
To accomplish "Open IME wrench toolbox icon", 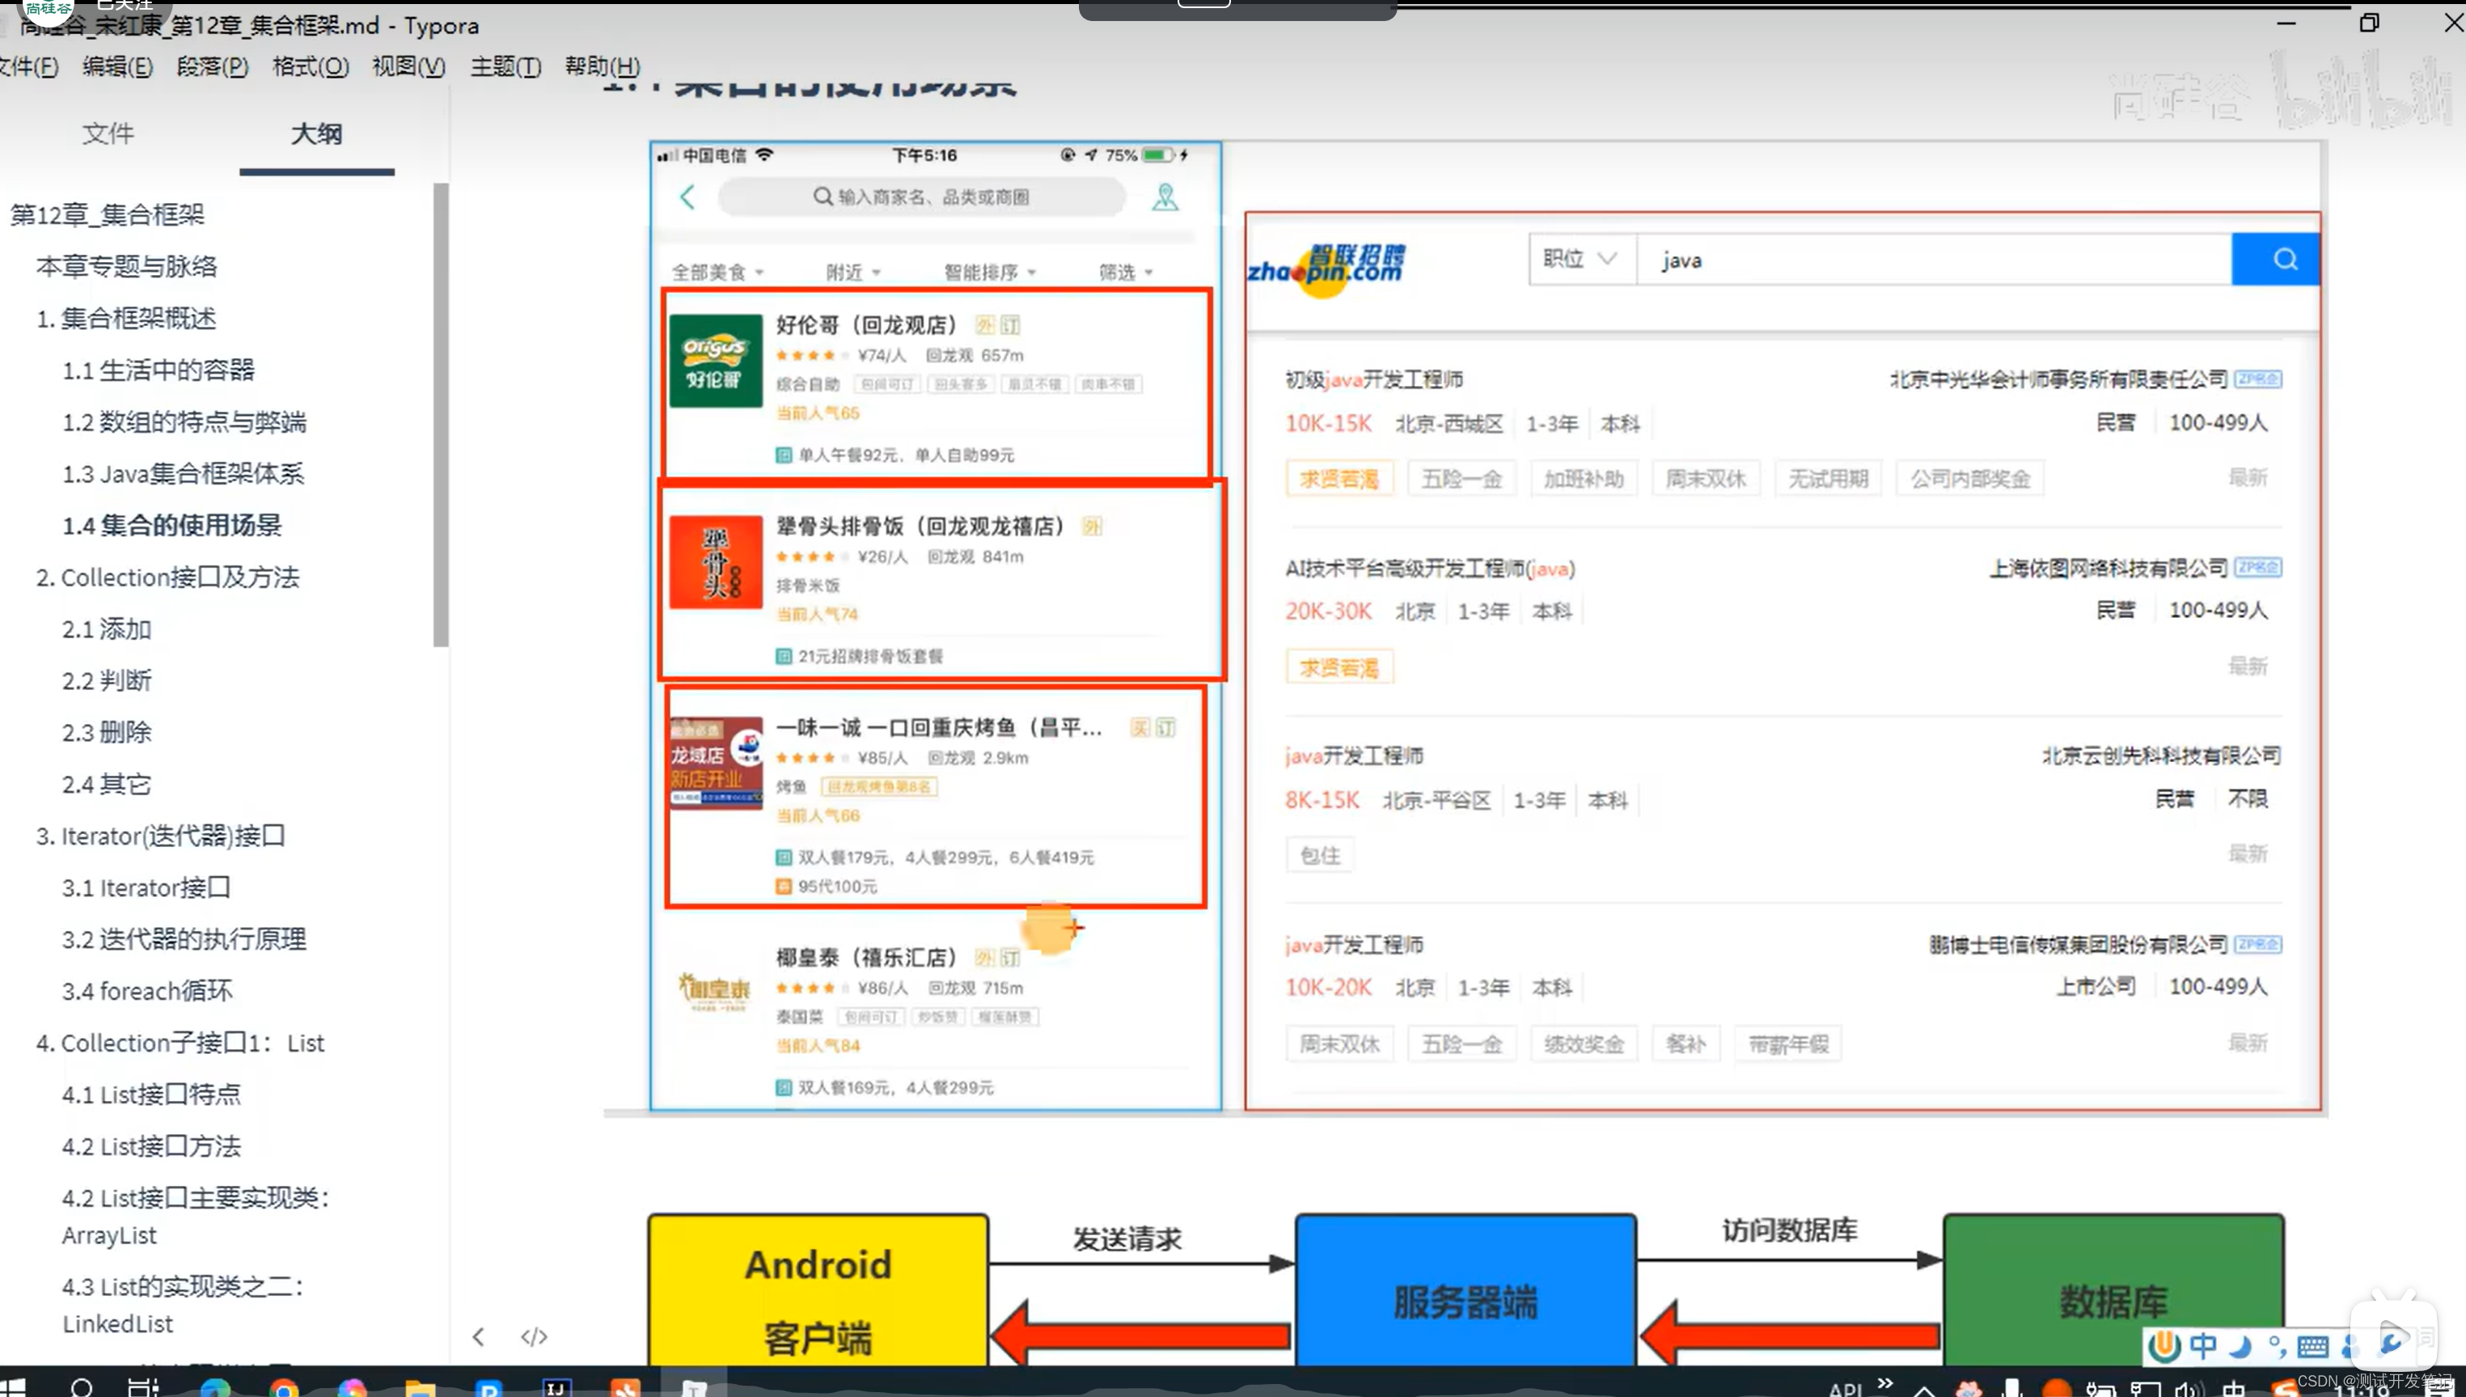I will (x=2391, y=1344).
